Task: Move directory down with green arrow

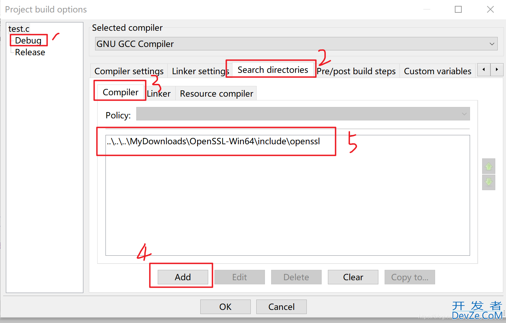Action: [489, 182]
